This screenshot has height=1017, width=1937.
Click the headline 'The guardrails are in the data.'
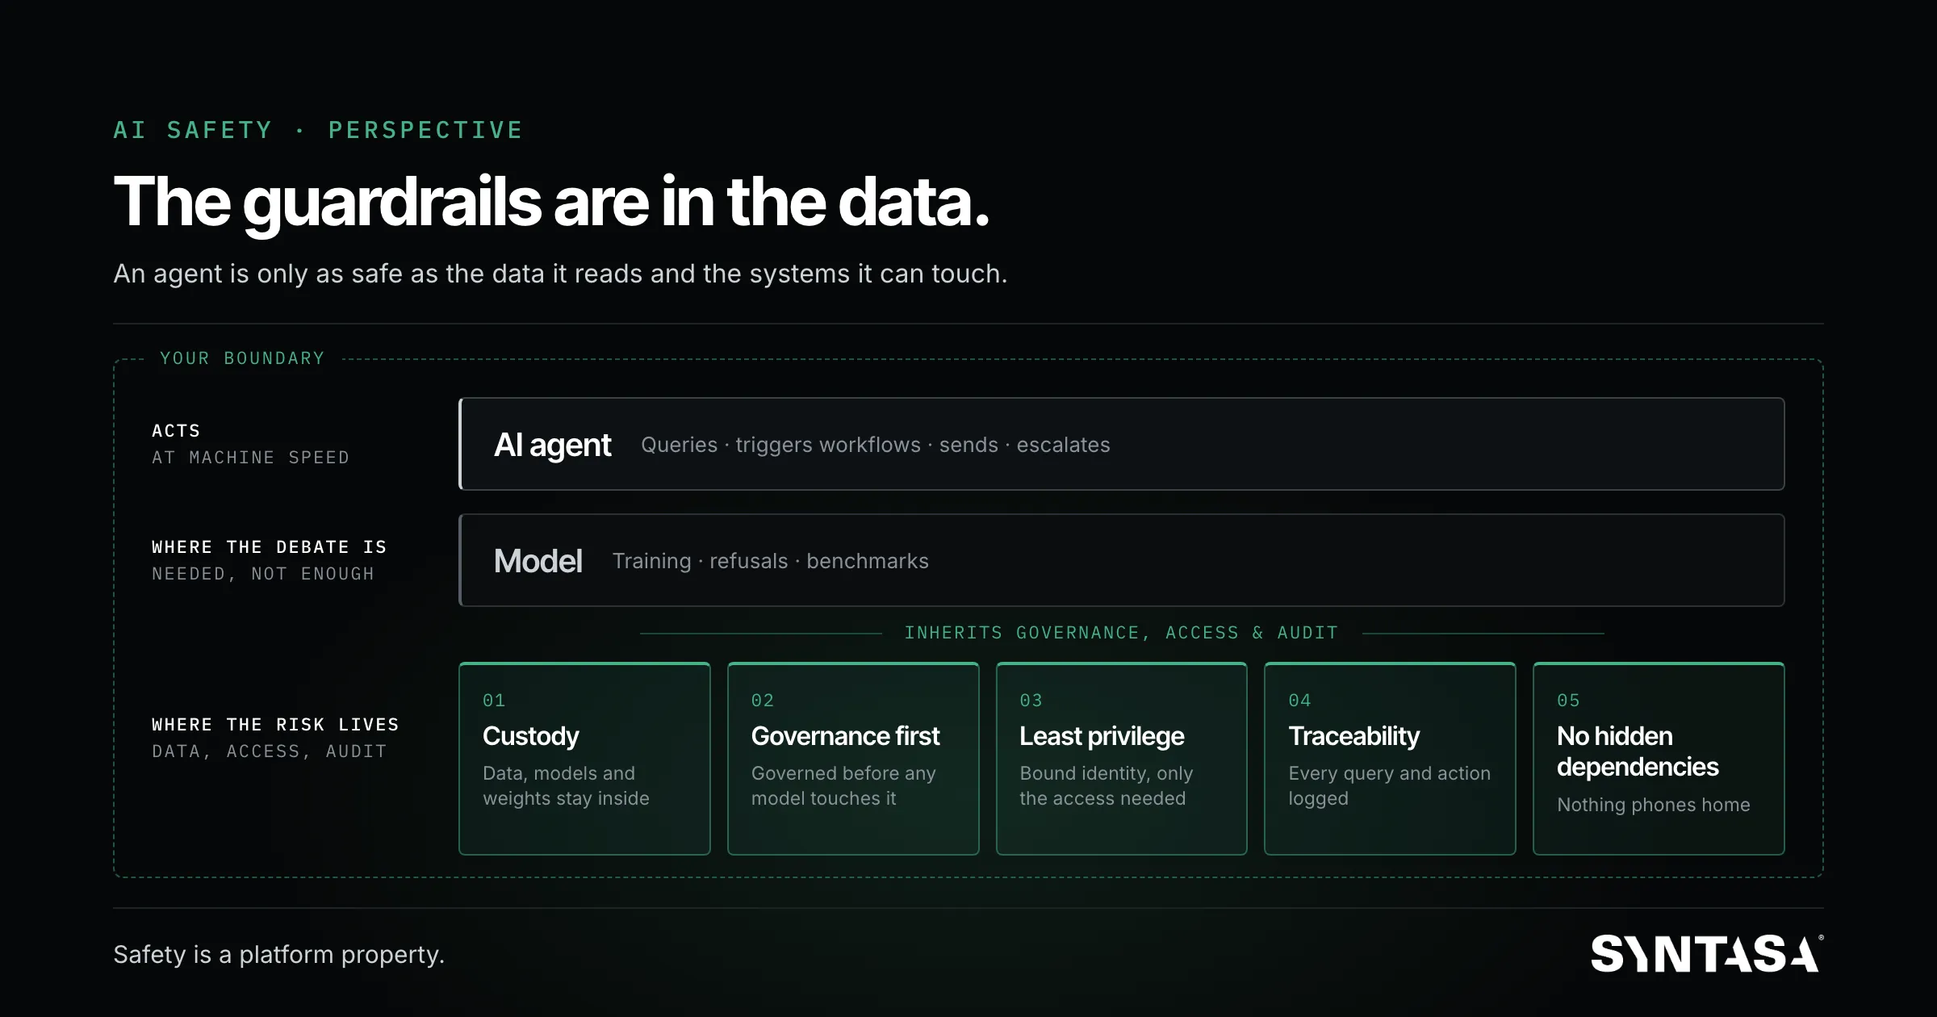pyautogui.click(x=551, y=202)
